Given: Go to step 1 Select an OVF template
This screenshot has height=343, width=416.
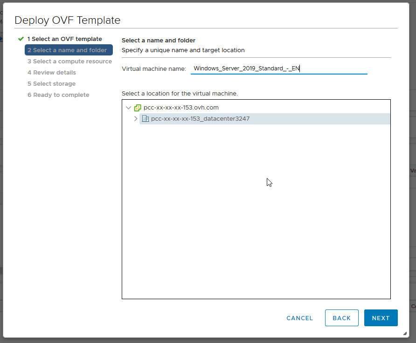Looking at the screenshot, I should pos(64,39).
